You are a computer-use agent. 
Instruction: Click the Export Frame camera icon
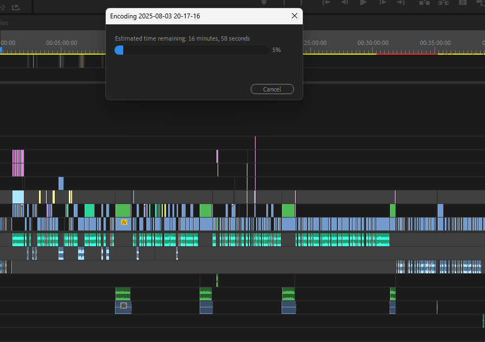tap(463, 3)
